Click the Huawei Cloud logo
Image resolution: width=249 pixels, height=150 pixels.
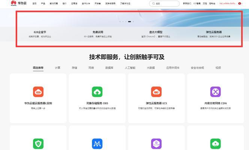click(19, 3)
